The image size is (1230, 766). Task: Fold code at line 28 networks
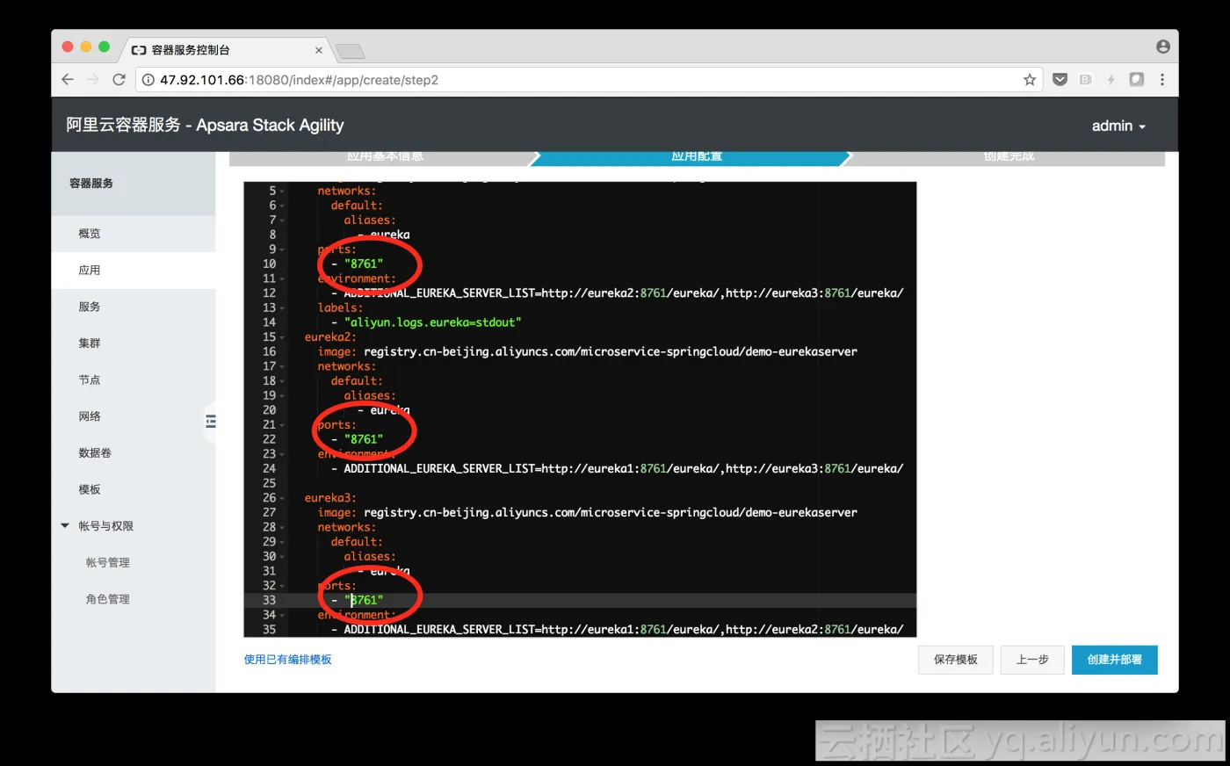click(282, 527)
